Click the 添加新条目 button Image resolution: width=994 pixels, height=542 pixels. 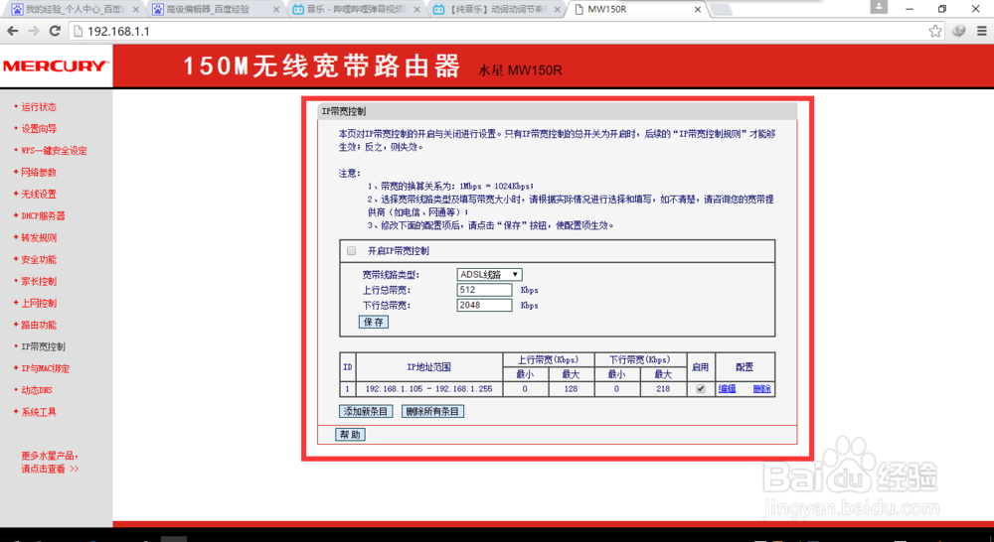(366, 412)
